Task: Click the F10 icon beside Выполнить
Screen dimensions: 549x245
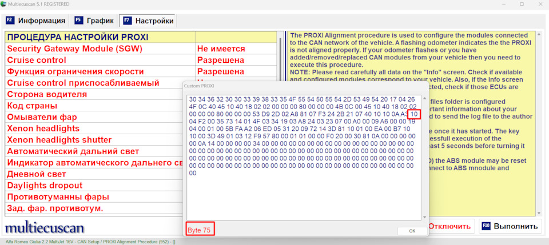Action: click(x=486, y=226)
